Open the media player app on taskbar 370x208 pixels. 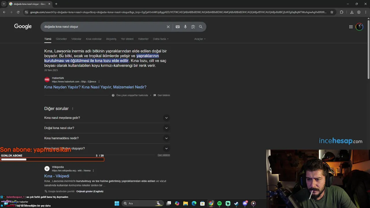click(x=253, y=203)
